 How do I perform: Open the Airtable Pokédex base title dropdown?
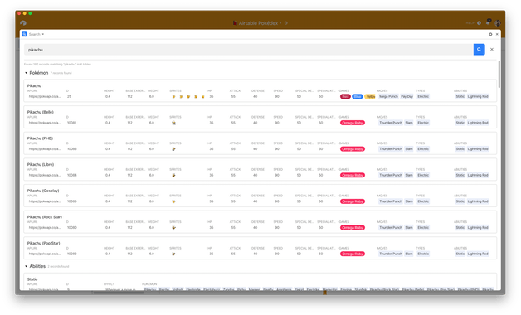coord(260,23)
